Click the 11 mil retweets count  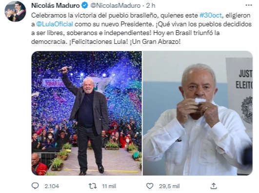[109, 186]
